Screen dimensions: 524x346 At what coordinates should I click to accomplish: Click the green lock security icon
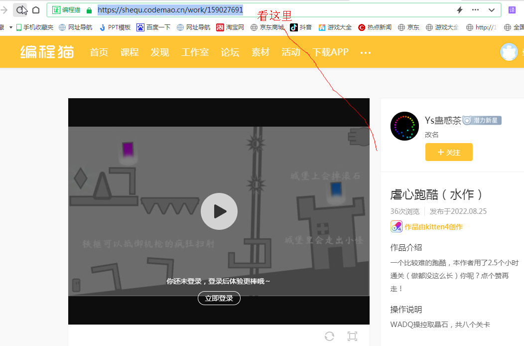[89, 10]
